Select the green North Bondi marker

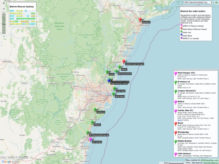(113, 94)
